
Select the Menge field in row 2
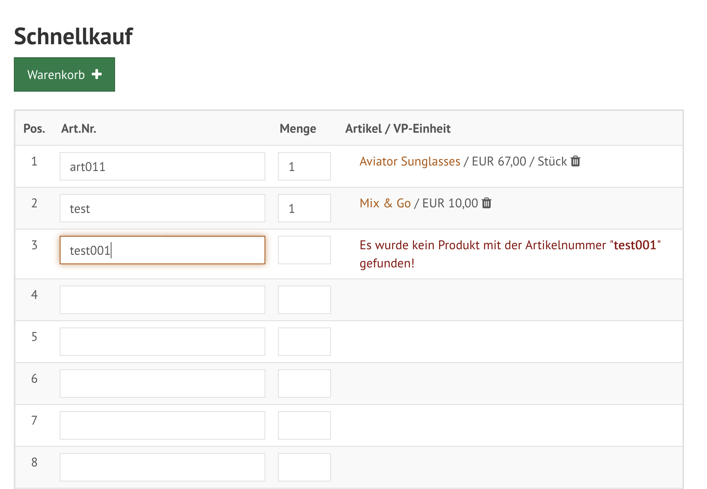click(x=304, y=208)
